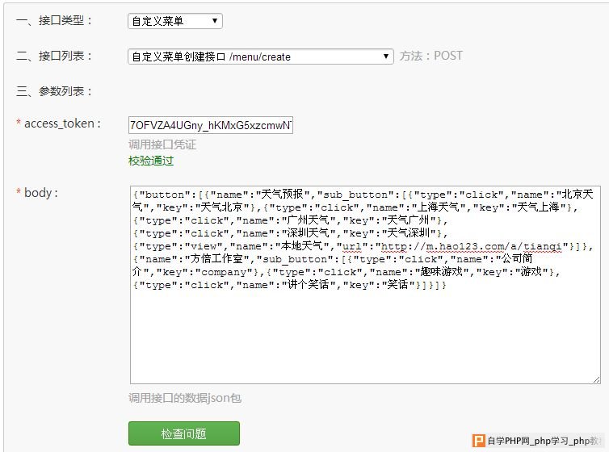
Task: Click the access_token field label
Action: pos(59,123)
